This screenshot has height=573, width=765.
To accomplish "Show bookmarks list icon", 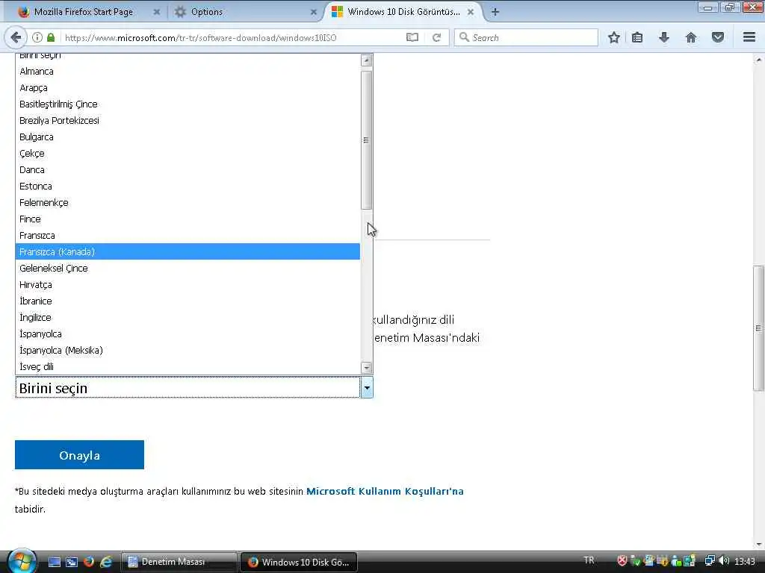I will tap(637, 37).
